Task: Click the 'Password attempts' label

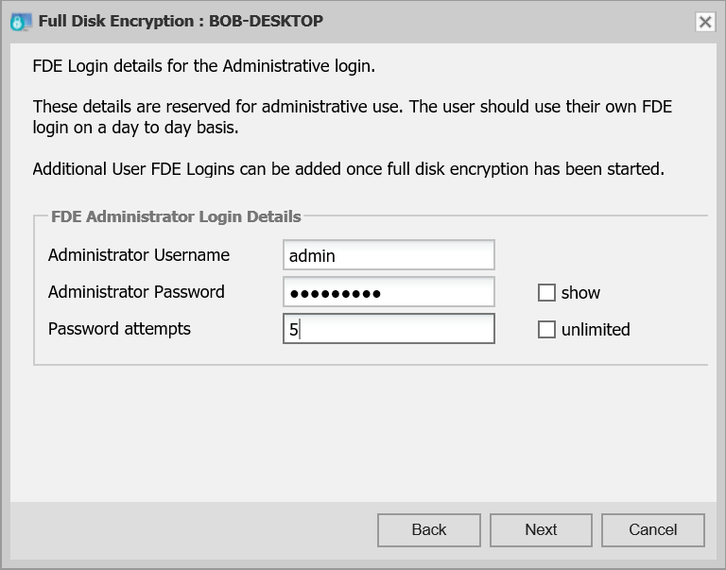Action: [119, 329]
